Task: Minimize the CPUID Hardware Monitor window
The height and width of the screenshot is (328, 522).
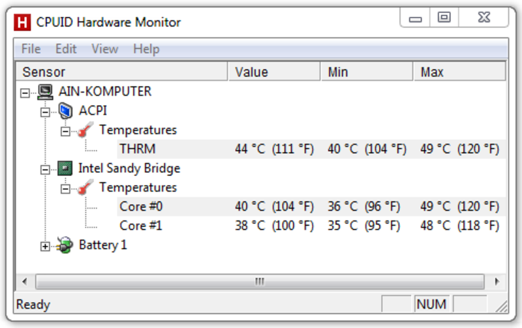Action: [x=415, y=18]
